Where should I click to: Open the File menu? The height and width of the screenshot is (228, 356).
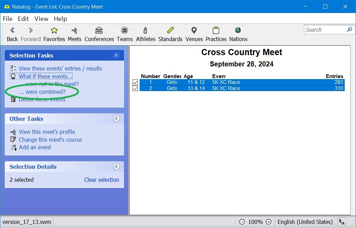(8, 19)
